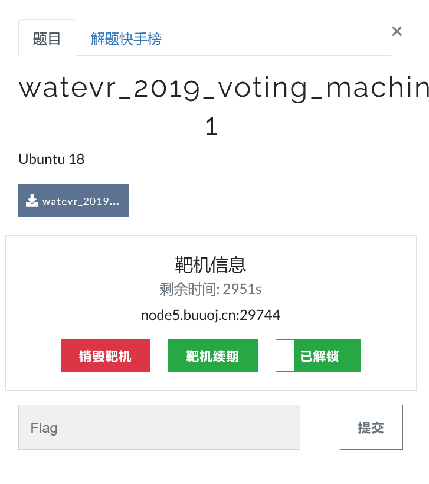Submit the flag with 提交
This screenshot has height=484, width=429.
coord(371,427)
